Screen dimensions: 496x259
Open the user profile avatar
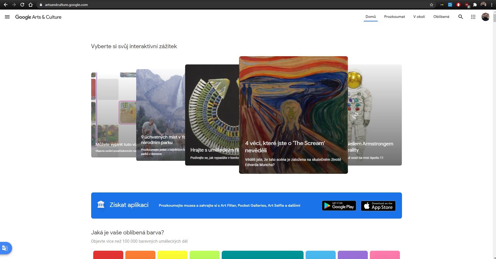485,17
